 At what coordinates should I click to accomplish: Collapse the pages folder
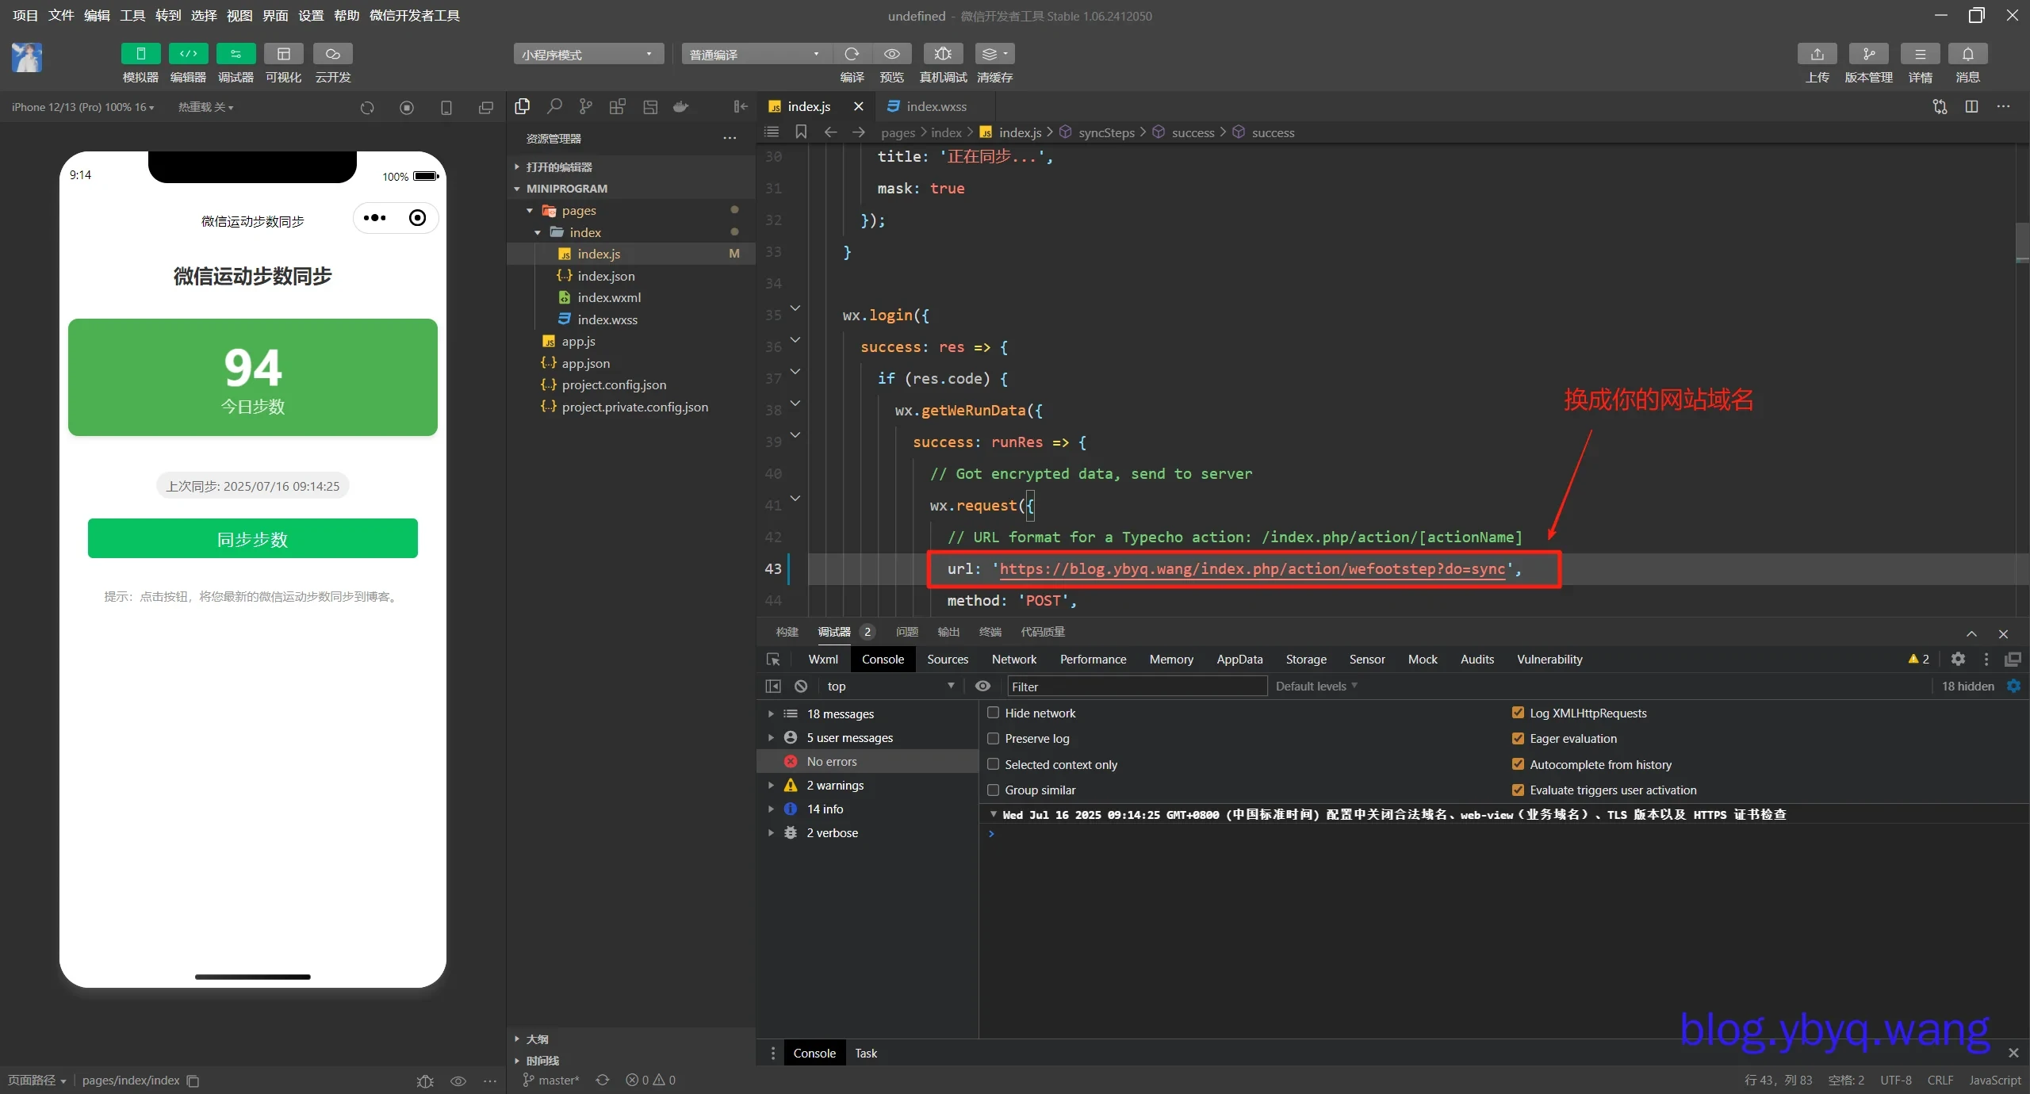630,210
